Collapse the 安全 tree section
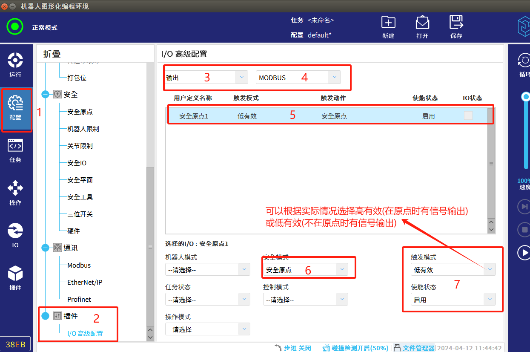The height and width of the screenshot is (352, 530). (46, 95)
